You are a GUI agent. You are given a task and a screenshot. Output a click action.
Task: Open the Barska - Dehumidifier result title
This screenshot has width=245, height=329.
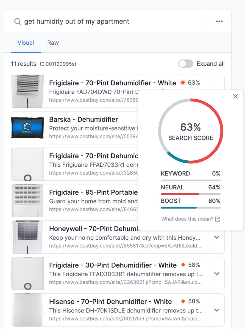point(83,120)
